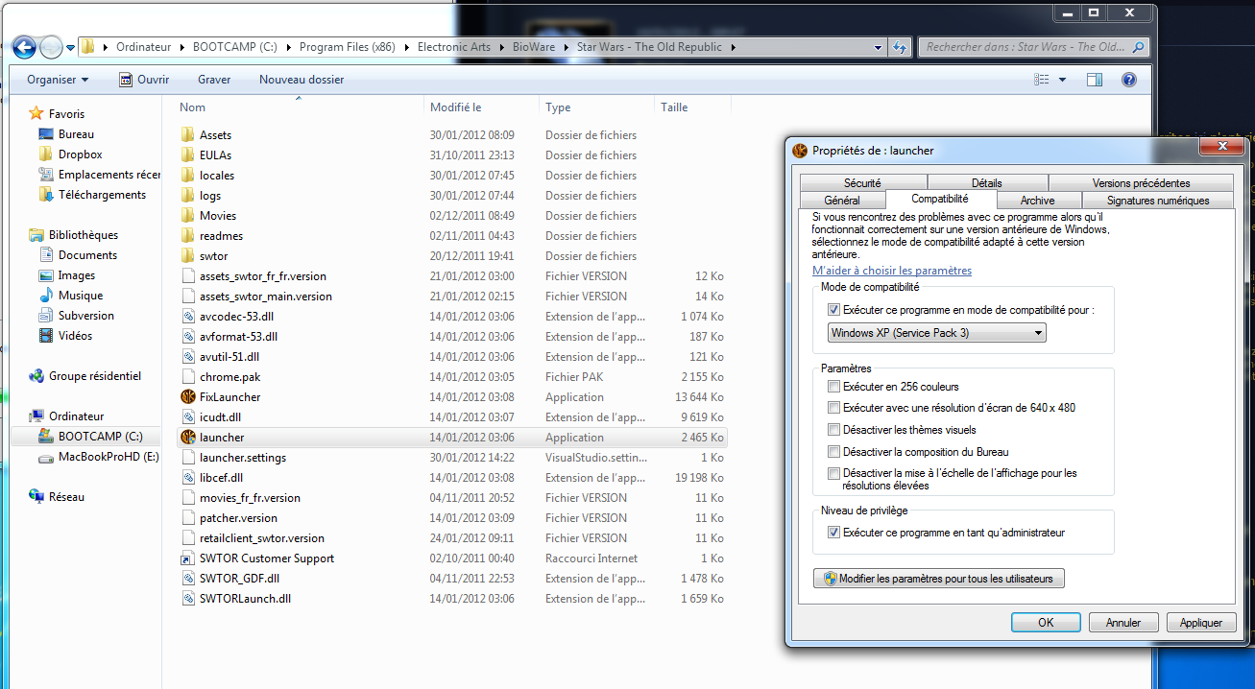
Task: Check Désactiver la mise à l'échelle option
Action: click(x=833, y=473)
